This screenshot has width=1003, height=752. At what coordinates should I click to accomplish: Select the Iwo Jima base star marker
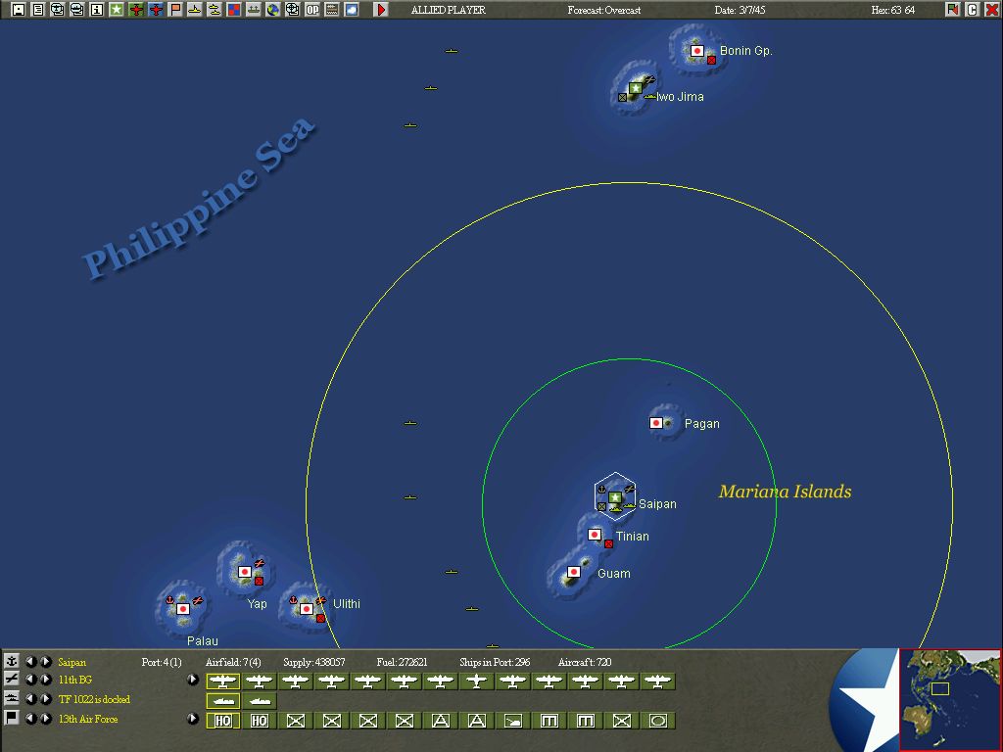click(635, 87)
